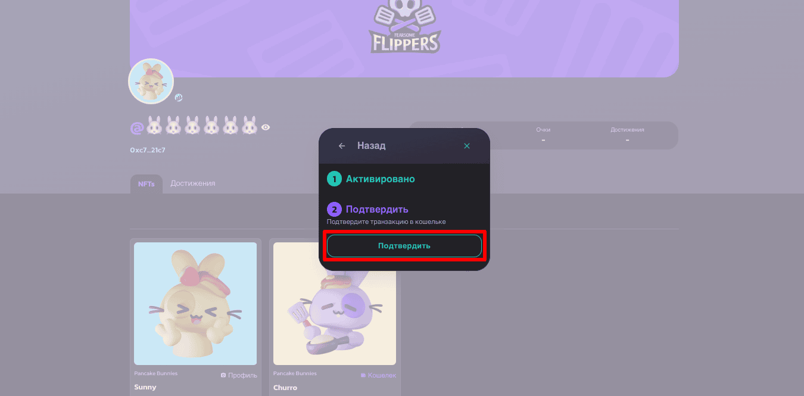The height and width of the screenshot is (396, 804).
Task: Click the Достижения stat counter on the right
Action: tap(627, 135)
